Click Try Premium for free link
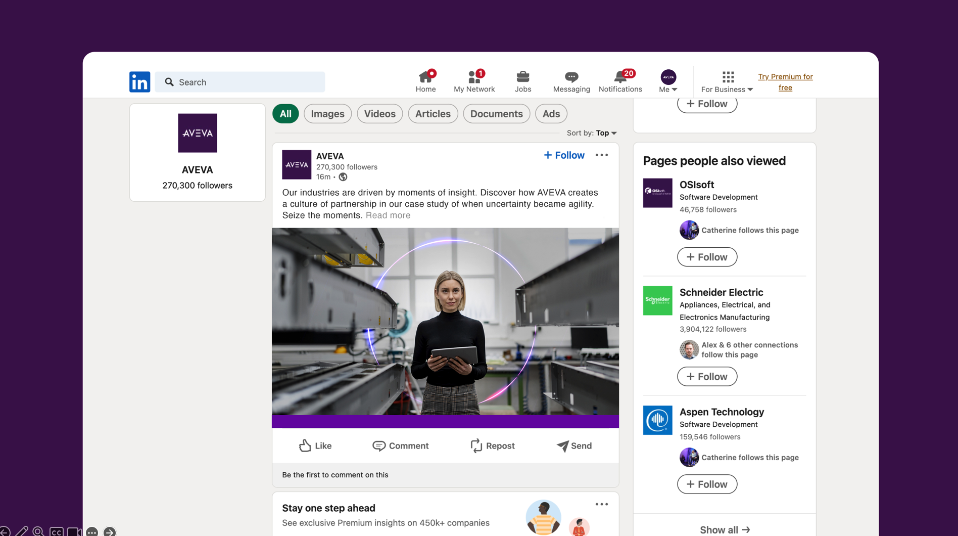This screenshot has width=958, height=536. [x=785, y=82]
